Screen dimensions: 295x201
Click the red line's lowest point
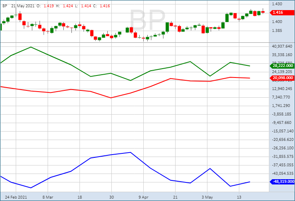click(111, 98)
